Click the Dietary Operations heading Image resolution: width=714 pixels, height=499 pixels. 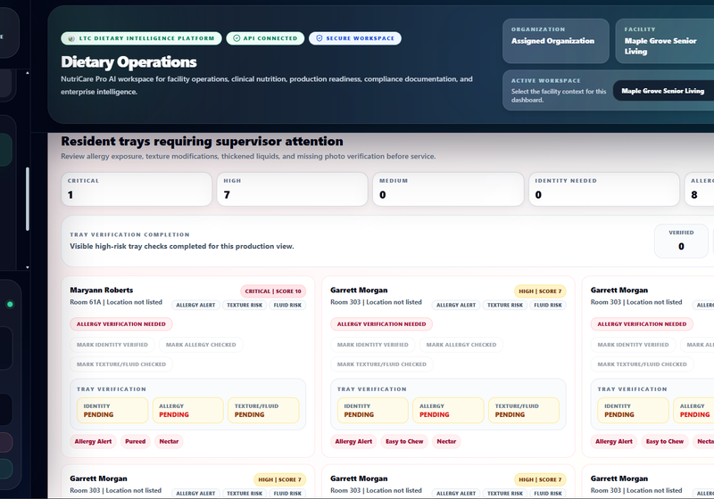coord(129,61)
